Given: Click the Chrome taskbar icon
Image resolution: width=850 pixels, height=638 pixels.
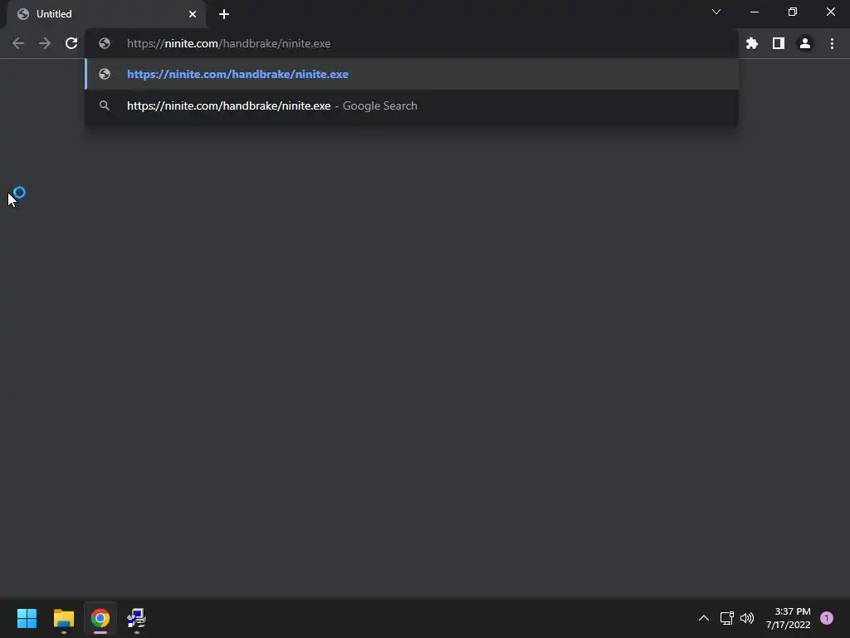Looking at the screenshot, I should 100,618.
